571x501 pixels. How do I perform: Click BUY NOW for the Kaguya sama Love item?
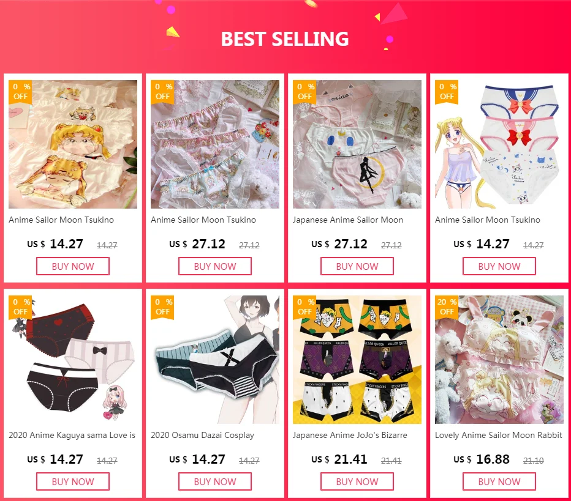point(73,481)
